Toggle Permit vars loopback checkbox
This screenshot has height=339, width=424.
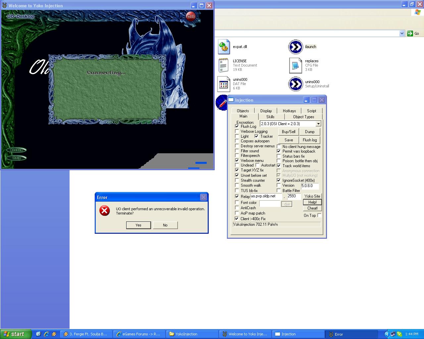279,151
